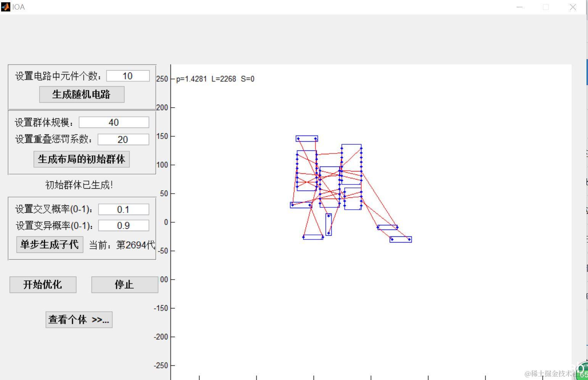Minimize the IOA window
This screenshot has height=380, width=588.
pos(520,7)
